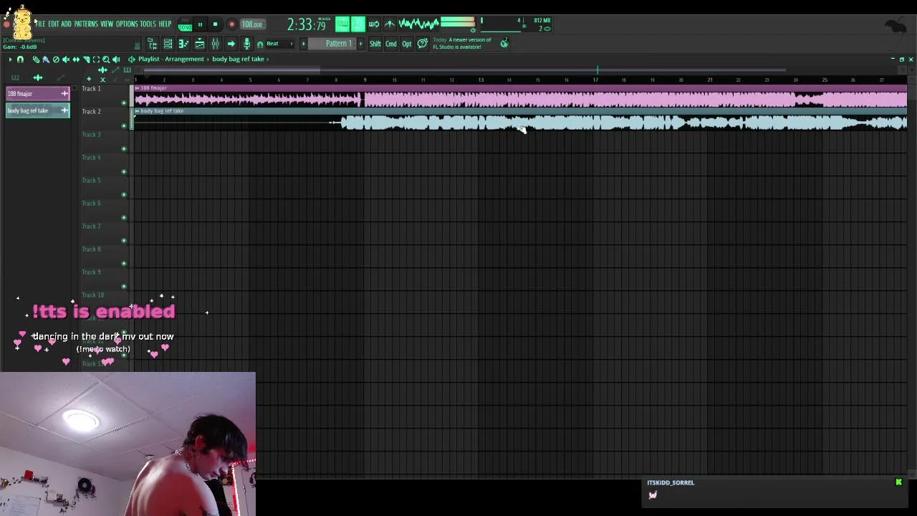917x516 pixels.
Task: Open the playlist options arrow menu
Action: (10, 59)
